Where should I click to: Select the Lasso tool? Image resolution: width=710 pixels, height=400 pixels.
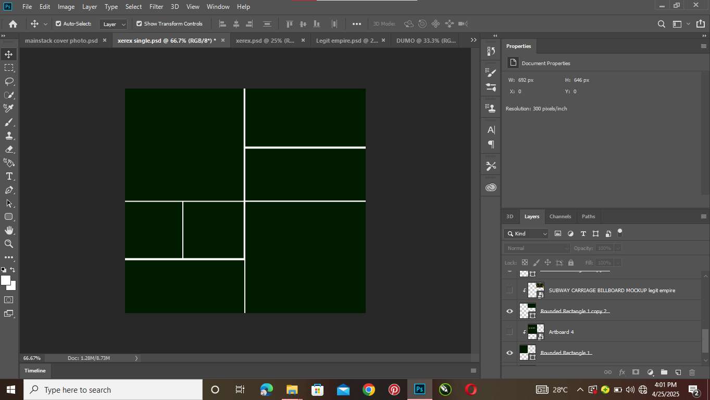(x=9, y=81)
